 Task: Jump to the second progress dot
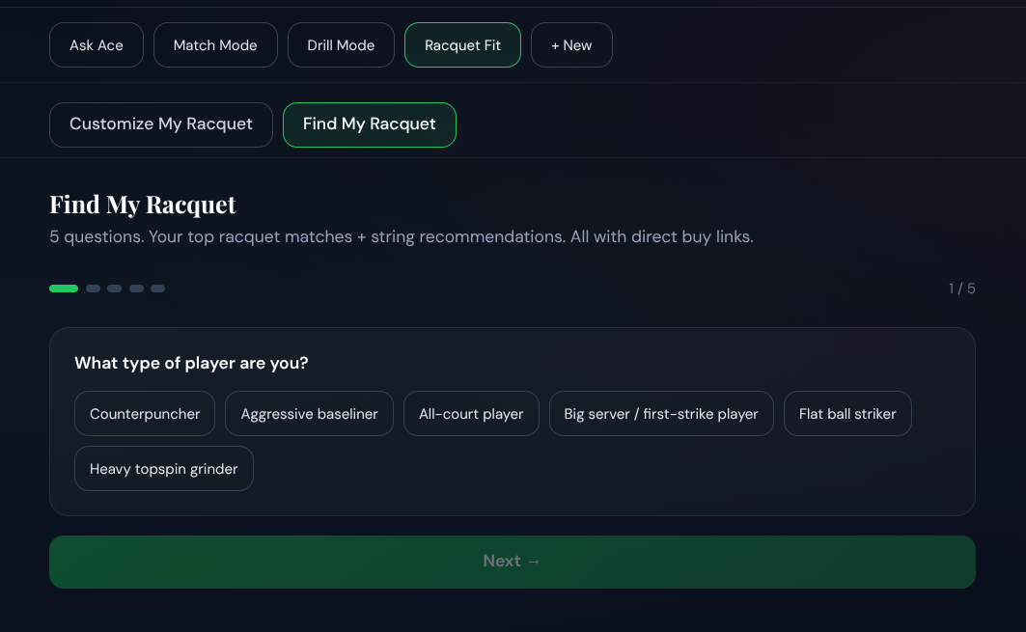tap(93, 289)
